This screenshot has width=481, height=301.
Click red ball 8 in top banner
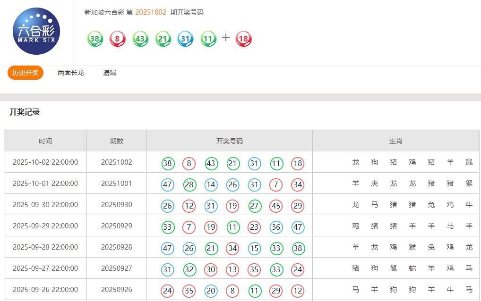coord(117,39)
